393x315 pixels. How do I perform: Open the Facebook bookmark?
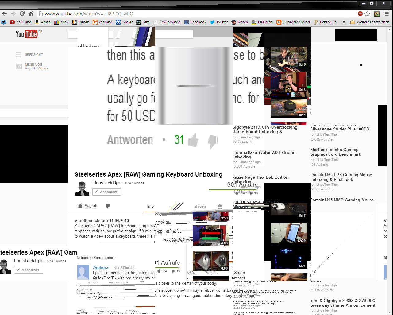click(x=195, y=22)
